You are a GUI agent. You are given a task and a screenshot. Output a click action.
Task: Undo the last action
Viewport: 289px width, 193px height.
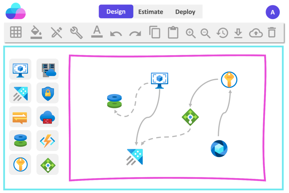click(x=116, y=34)
